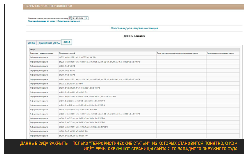Open the calendar icon beside the date field

click(70, 18)
